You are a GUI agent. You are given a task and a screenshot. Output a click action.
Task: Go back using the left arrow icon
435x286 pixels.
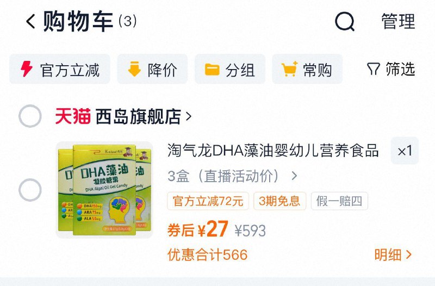coord(30,21)
